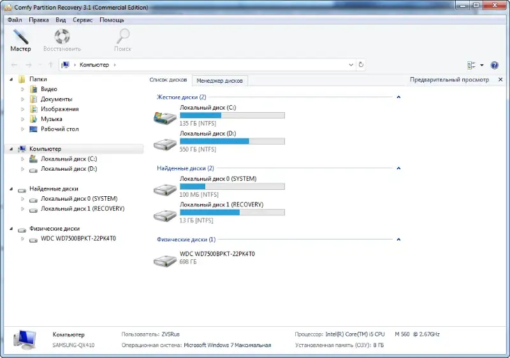This screenshot has width=510, height=358.
Task: Open the Поиск magnifier tool
Action: tap(122, 40)
